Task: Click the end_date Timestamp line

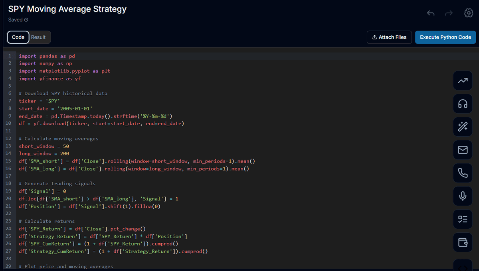Action: (x=95, y=116)
